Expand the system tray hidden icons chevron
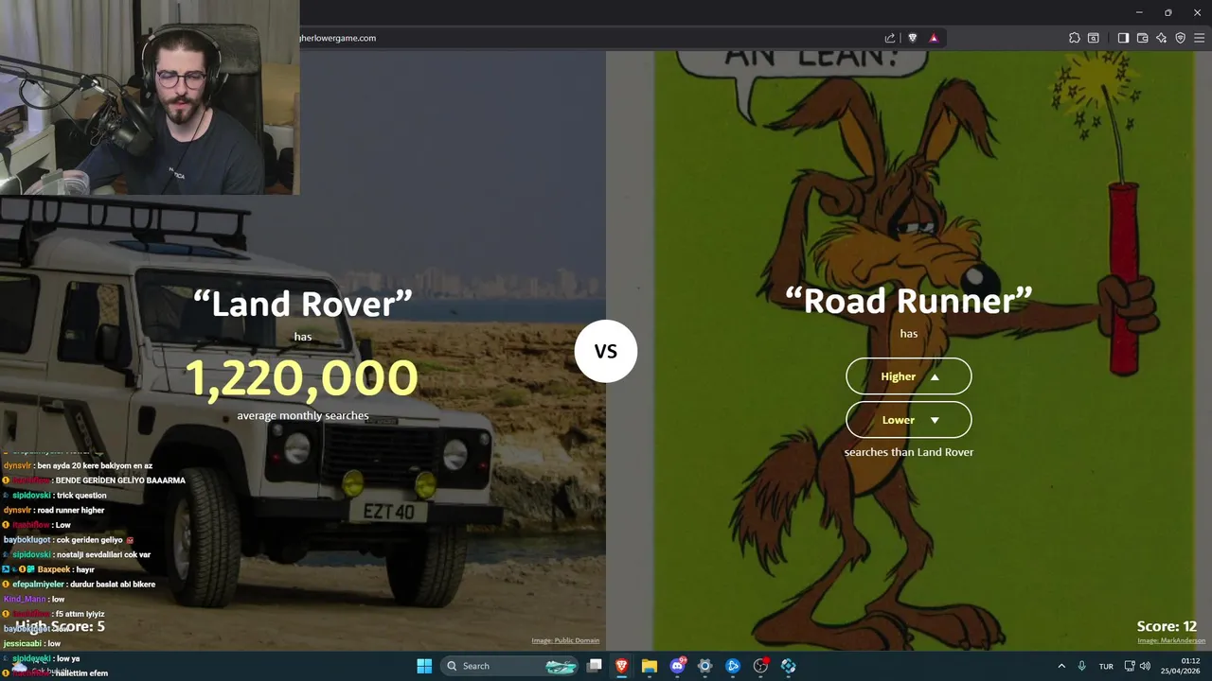1212x681 pixels. click(x=1061, y=666)
